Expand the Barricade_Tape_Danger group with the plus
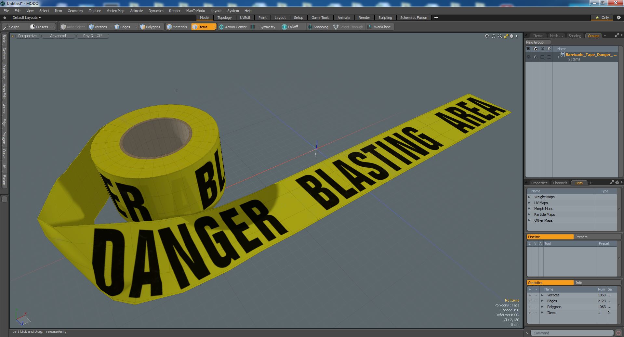 (x=558, y=57)
